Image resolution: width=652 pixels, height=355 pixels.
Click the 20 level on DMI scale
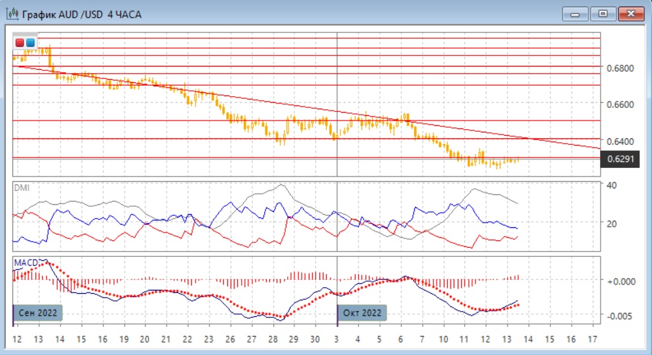pos(611,224)
